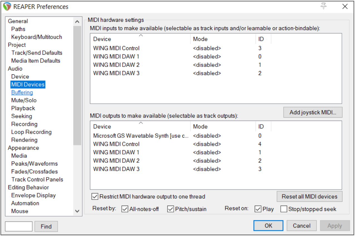
Task: Select the Editing Behavior category
Action: tap(28, 188)
